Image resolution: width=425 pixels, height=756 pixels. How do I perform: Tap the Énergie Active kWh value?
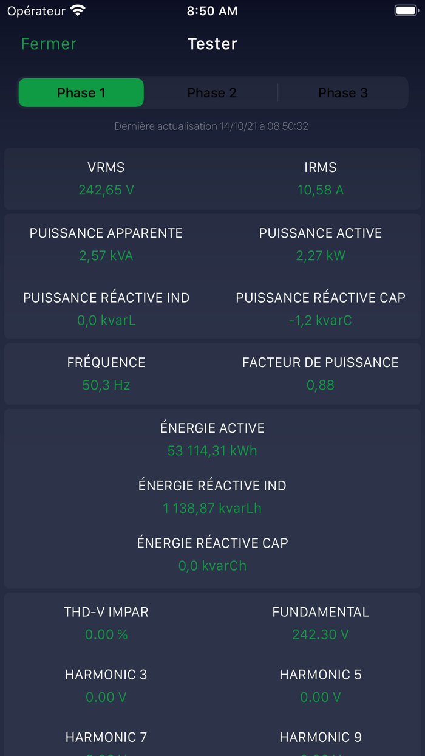[212, 451]
